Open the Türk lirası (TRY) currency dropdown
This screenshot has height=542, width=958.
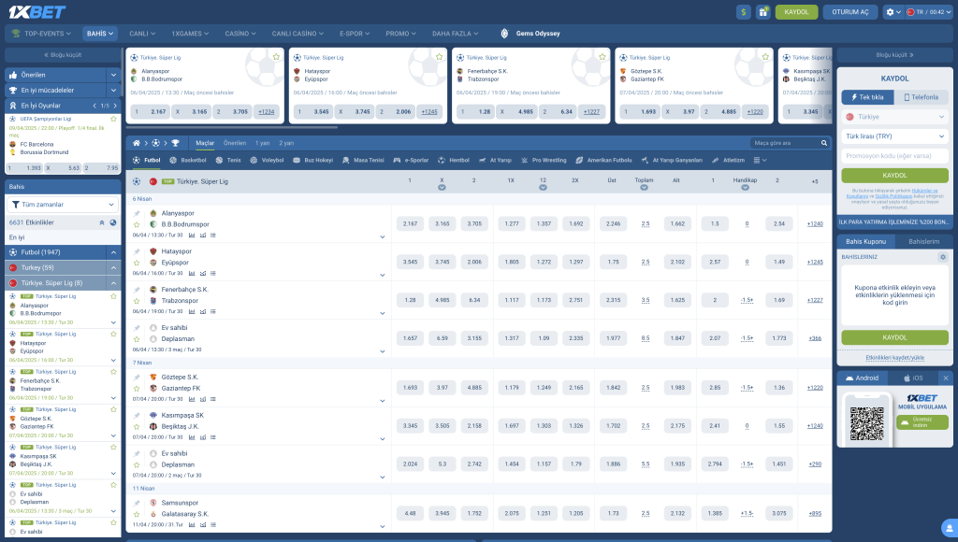click(x=894, y=136)
